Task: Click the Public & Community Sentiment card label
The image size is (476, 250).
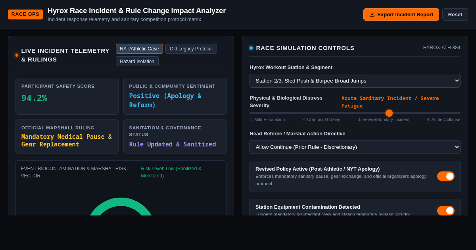Action: pyautogui.click(x=172, y=86)
